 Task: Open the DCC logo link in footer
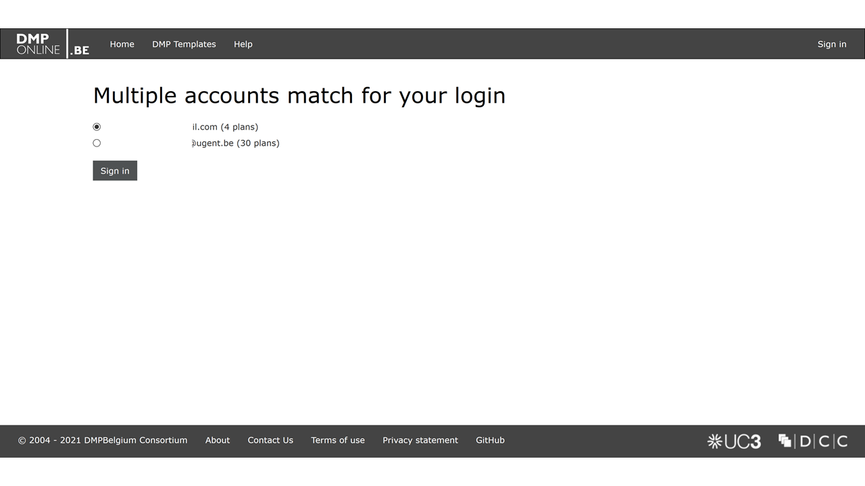pyautogui.click(x=813, y=441)
